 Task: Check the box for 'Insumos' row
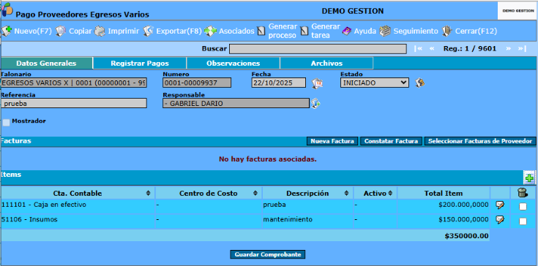click(x=523, y=221)
